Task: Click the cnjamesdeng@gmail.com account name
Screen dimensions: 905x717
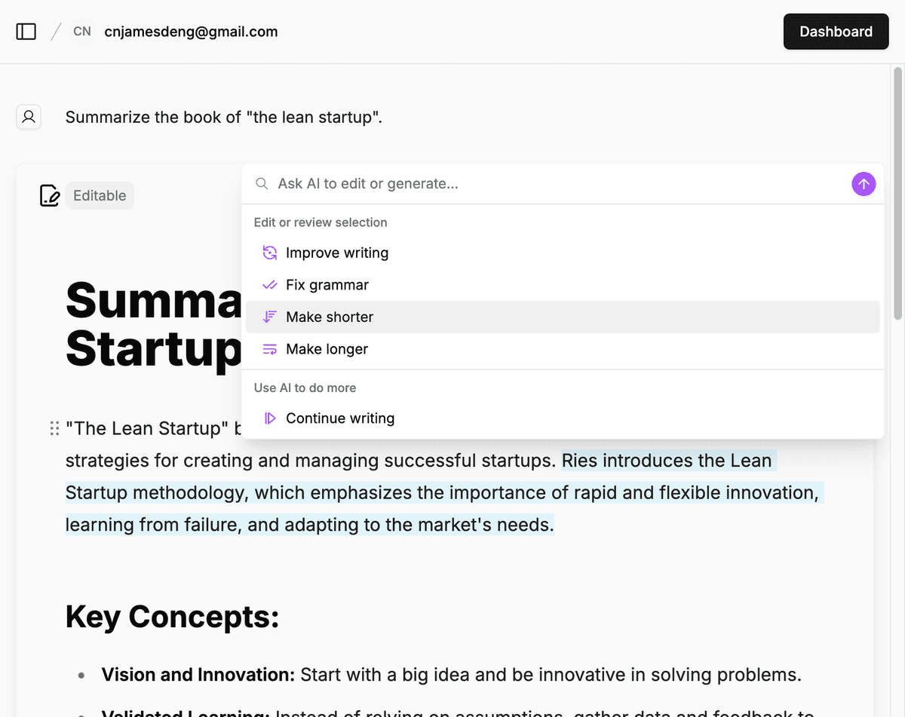Action: pos(191,32)
